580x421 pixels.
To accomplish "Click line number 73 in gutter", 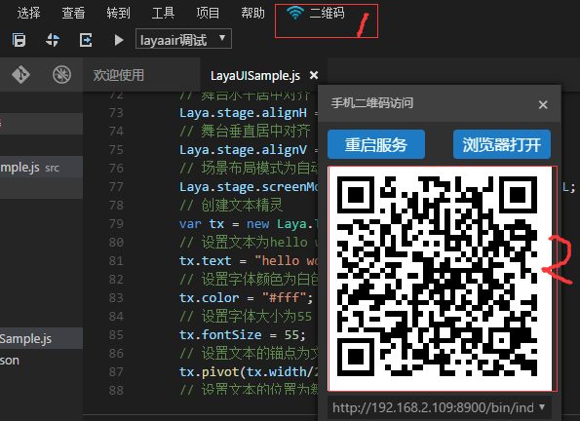I will [116, 112].
